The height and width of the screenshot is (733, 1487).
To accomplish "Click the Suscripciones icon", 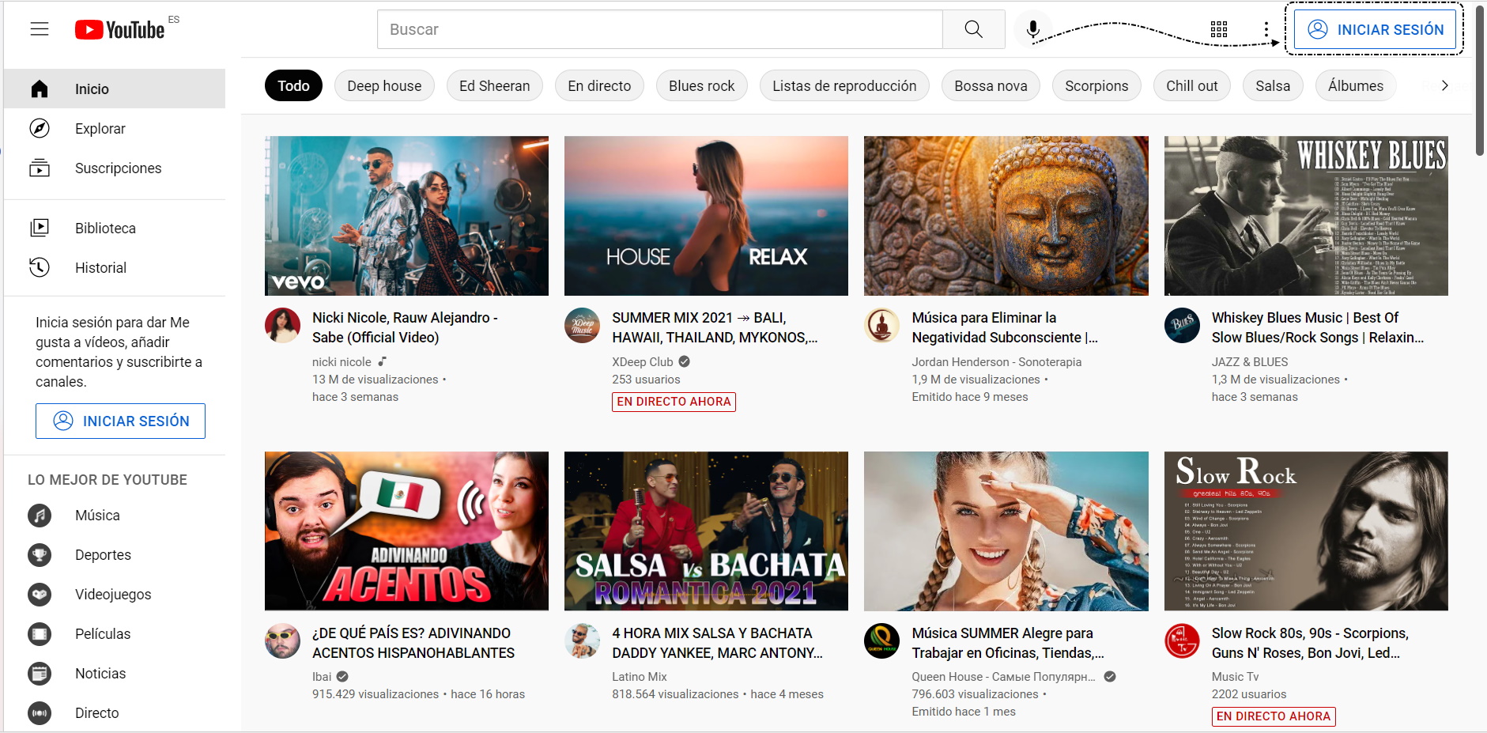I will (40, 168).
